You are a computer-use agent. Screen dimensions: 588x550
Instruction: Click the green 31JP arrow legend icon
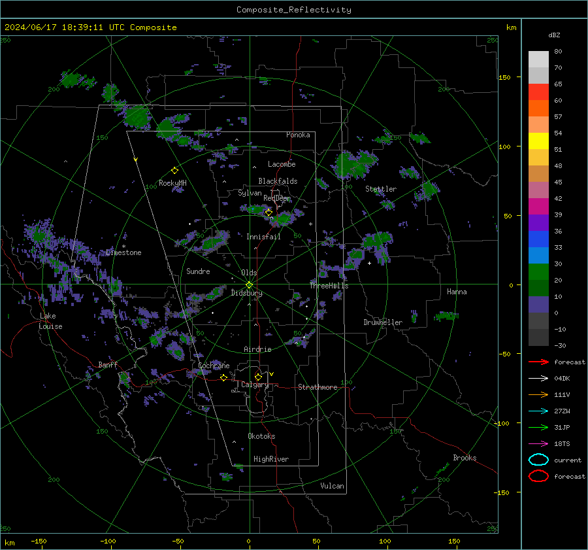[x=538, y=427]
